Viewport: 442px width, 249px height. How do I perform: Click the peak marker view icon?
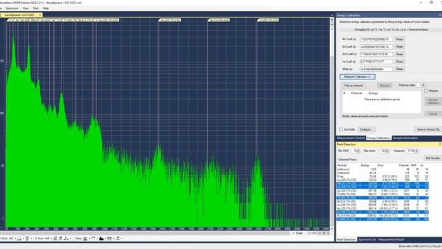117,238
